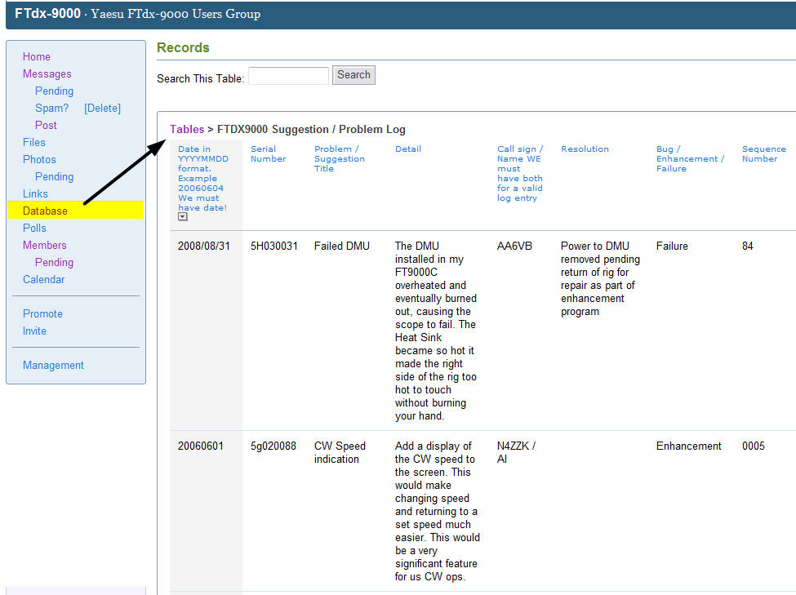796x595 pixels.
Task: Click the [Delete] spam link
Action: coord(103,108)
